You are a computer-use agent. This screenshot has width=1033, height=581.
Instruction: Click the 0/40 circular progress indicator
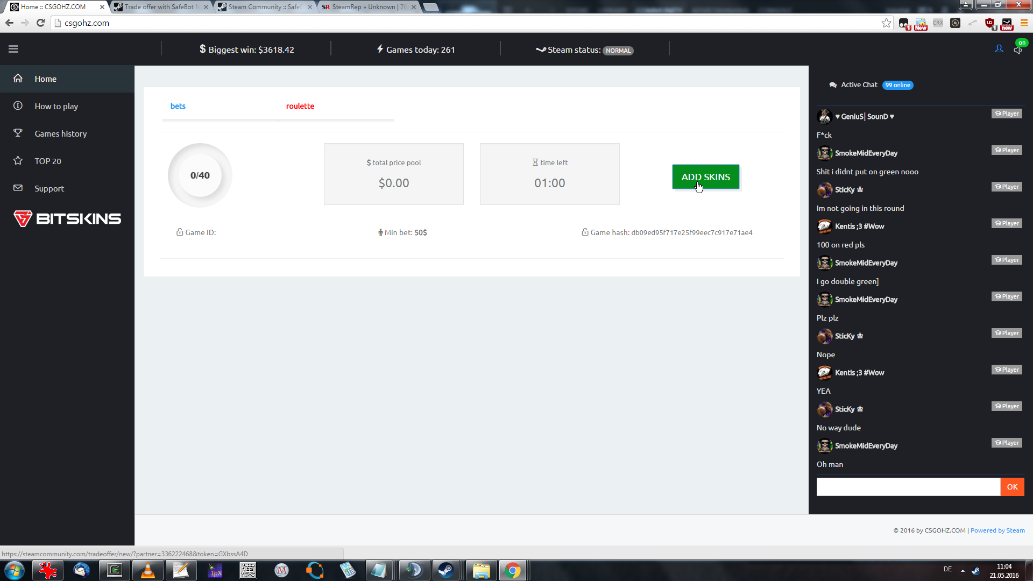point(200,175)
